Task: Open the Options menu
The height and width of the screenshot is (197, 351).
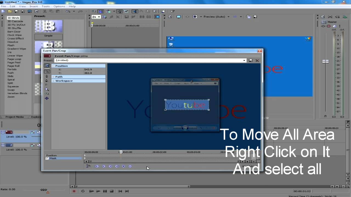Action: pos(59,6)
